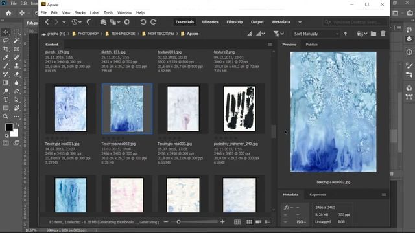Select Photoshop's Lasso tool

point(6,40)
